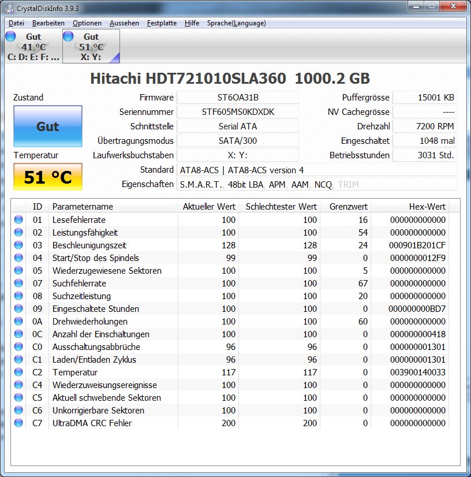471x477 pixels.
Task: Click the status orb for Wiederzugewiesene Sektoren
Action: coord(18,270)
